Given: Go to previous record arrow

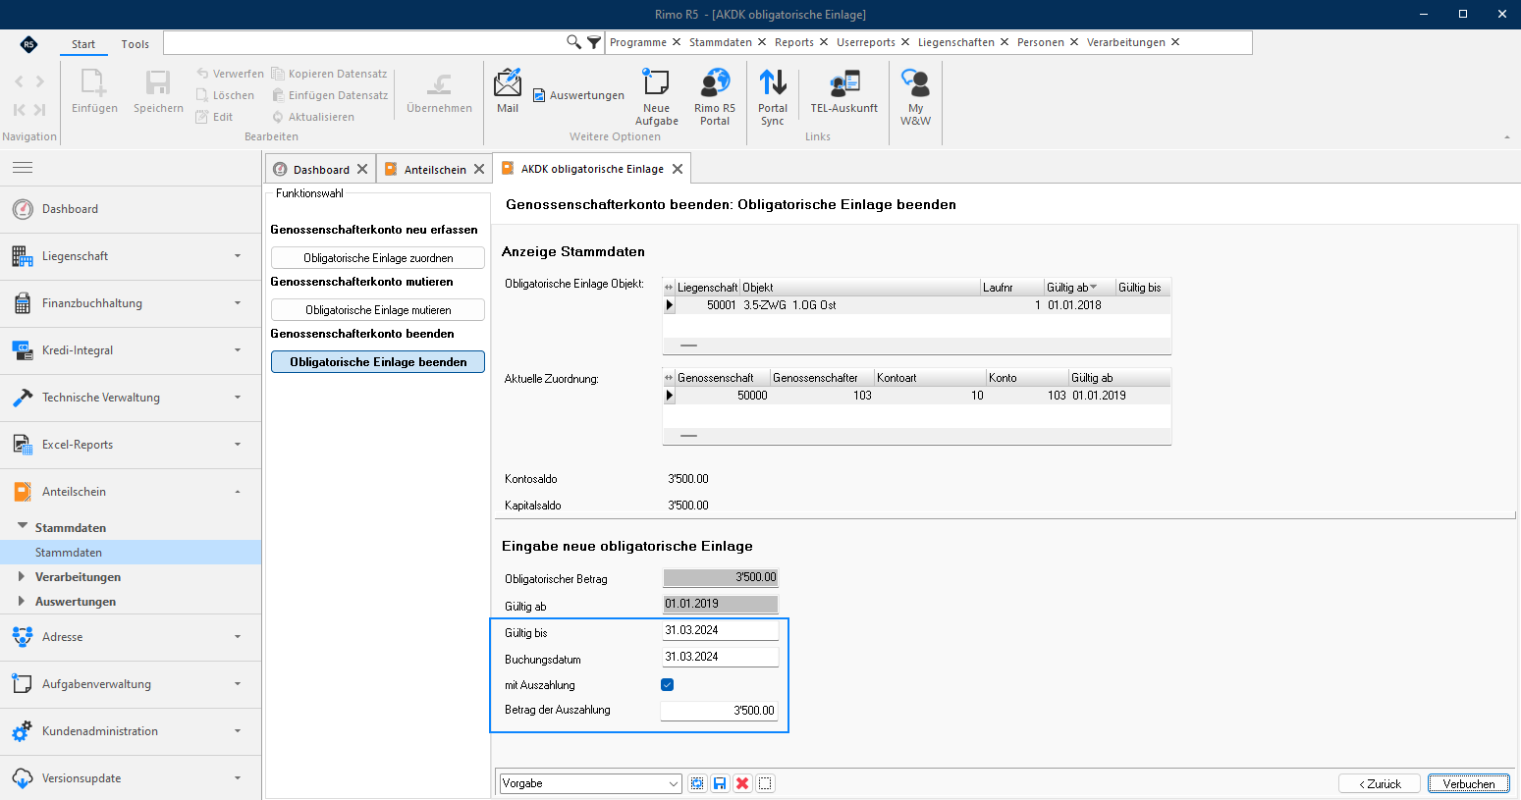Looking at the screenshot, I should (x=19, y=81).
